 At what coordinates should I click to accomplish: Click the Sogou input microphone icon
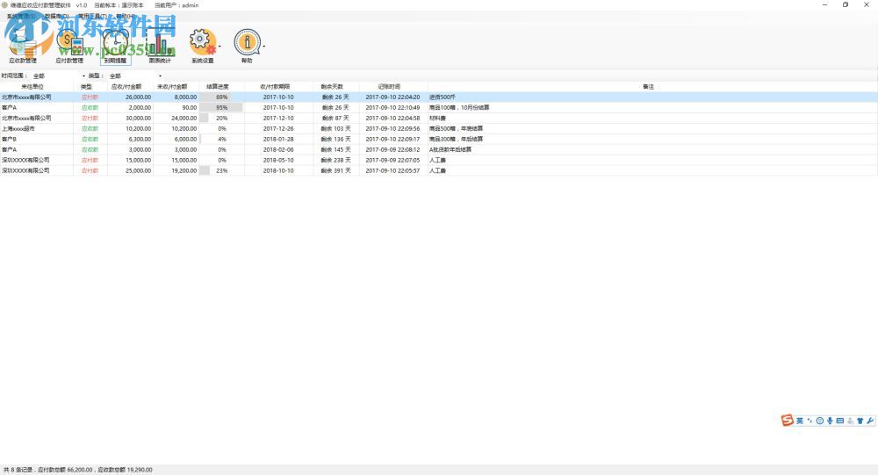(x=830, y=421)
